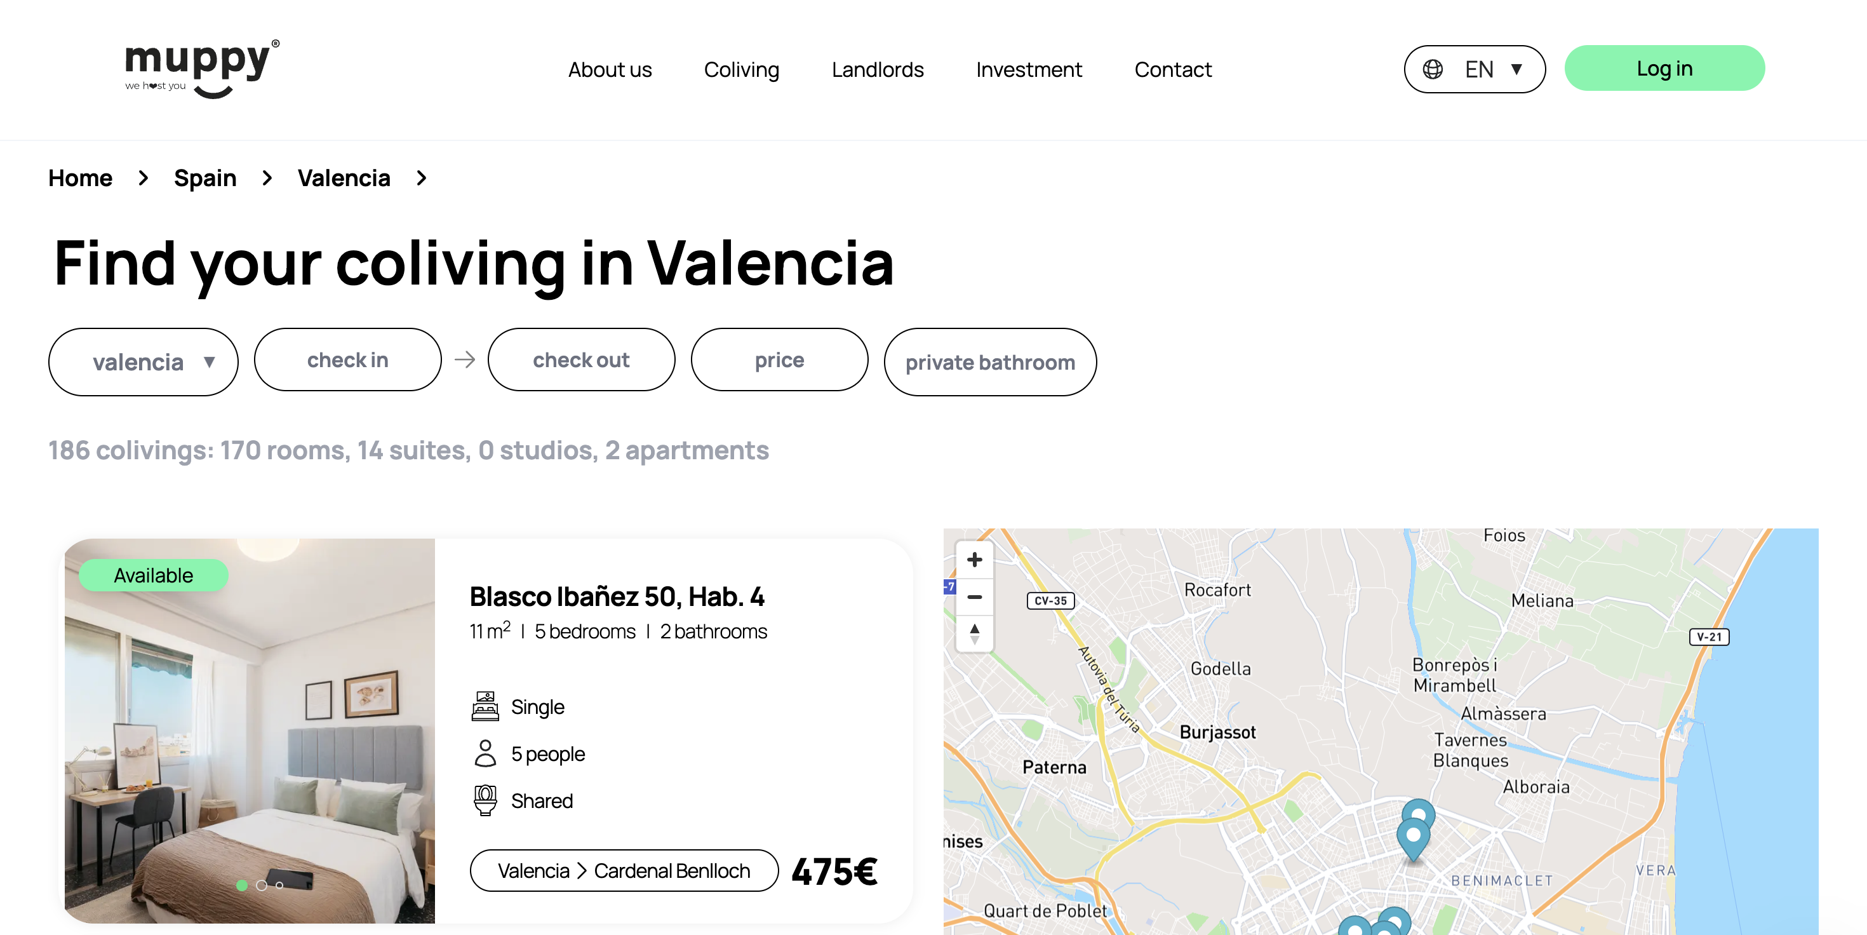Screen dimensions: 1867x935
Task: Open the price filter
Action: coord(779,360)
